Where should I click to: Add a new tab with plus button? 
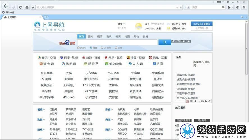coord(46,17)
